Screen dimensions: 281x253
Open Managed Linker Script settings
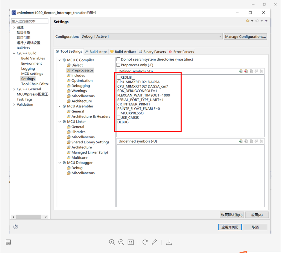90,152
